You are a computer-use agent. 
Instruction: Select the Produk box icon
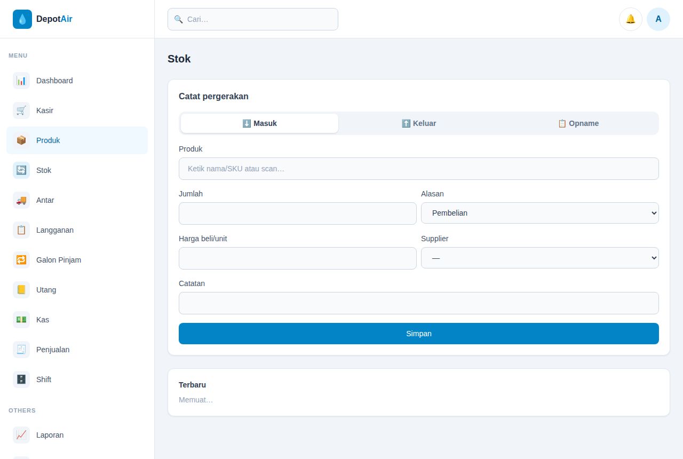[21, 140]
